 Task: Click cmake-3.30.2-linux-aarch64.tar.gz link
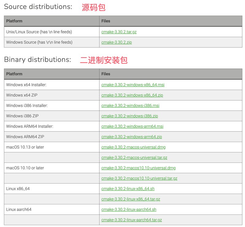tap(132, 220)
